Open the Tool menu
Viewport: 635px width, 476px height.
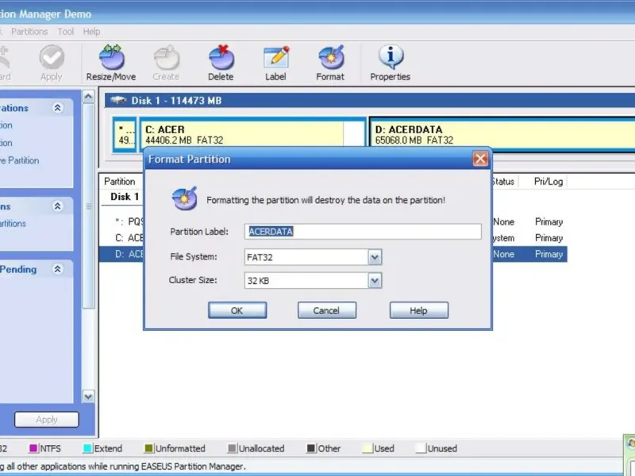coord(66,32)
